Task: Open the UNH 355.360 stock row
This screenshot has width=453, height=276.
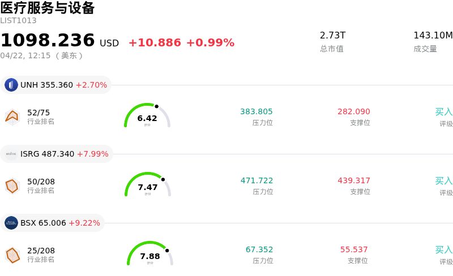Action: [x=63, y=85]
